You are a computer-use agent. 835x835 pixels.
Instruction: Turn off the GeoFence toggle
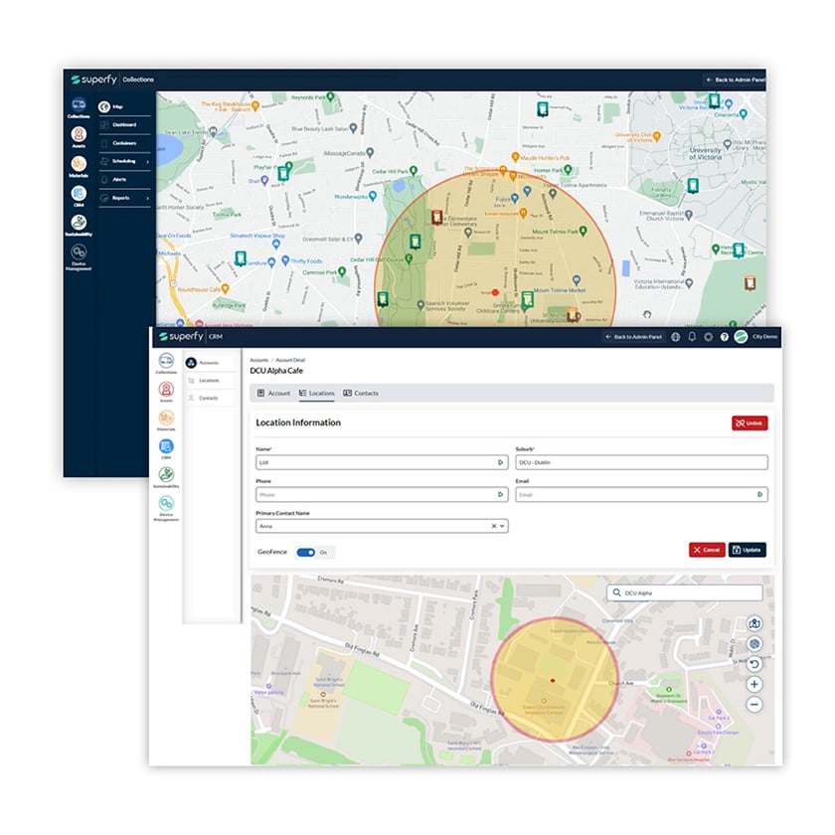[x=306, y=552]
